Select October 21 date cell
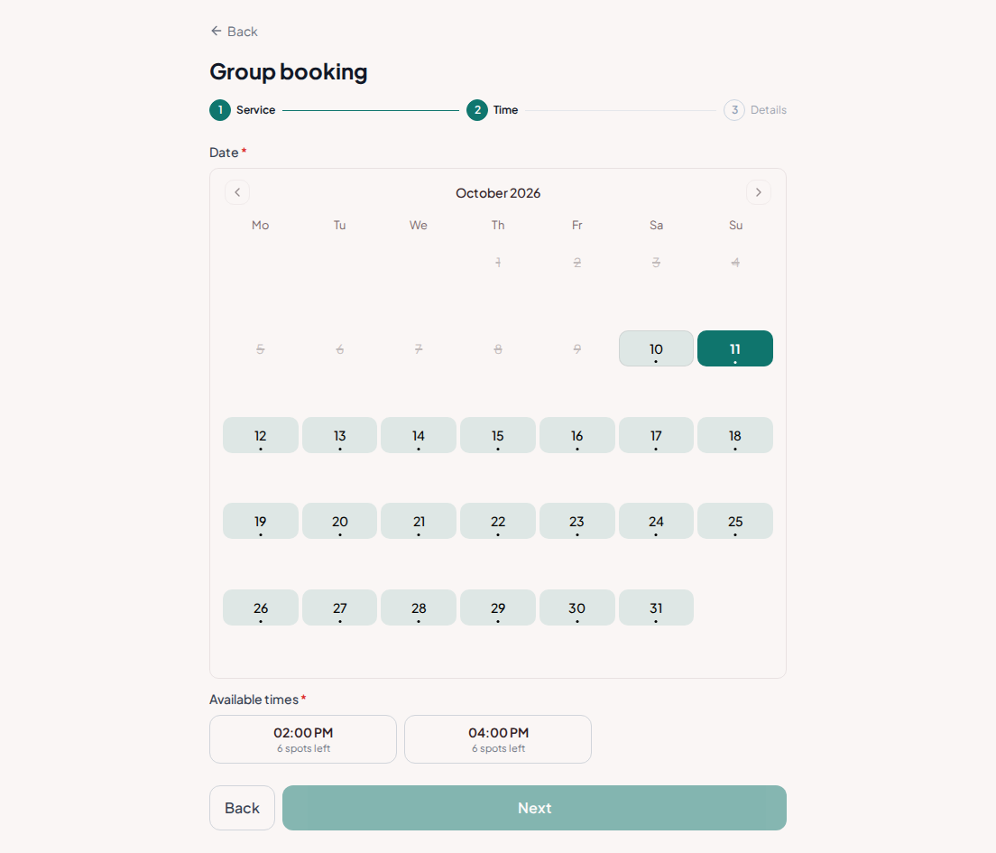Image resolution: width=996 pixels, height=853 pixels. click(419, 521)
